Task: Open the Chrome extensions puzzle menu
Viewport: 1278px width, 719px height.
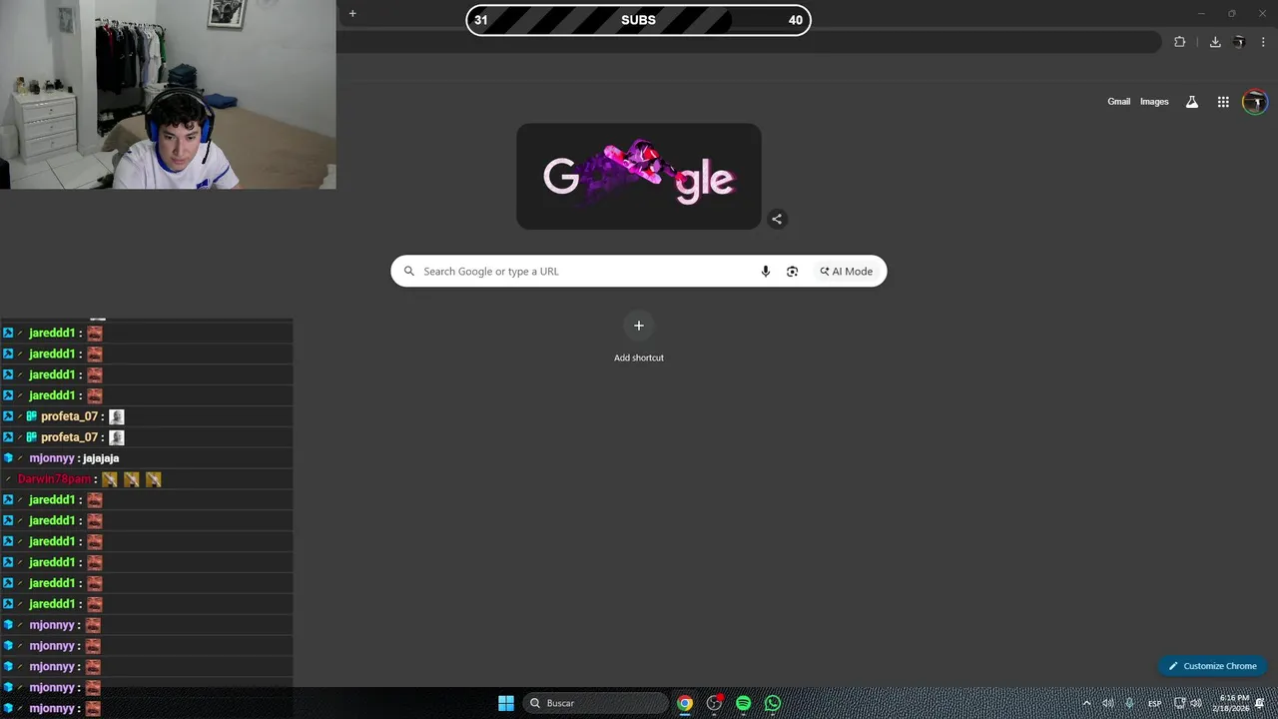Action: click(1179, 42)
